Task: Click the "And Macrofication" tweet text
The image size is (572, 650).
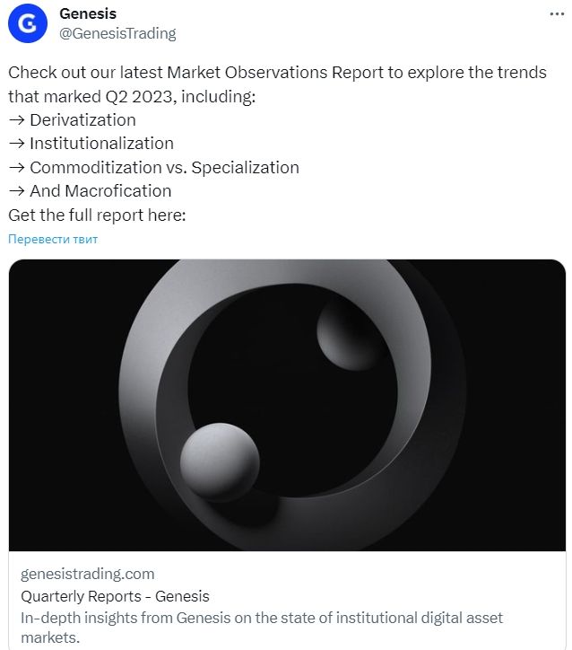Action: 100,191
